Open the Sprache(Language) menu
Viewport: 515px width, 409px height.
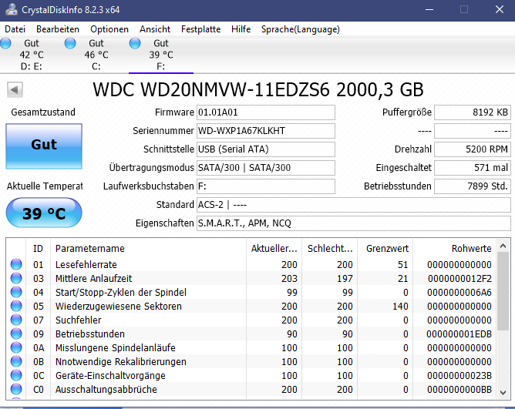(x=301, y=29)
